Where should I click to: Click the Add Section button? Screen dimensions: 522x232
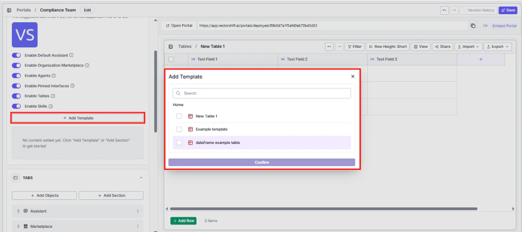pyautogui.click(x=111, y=196)
